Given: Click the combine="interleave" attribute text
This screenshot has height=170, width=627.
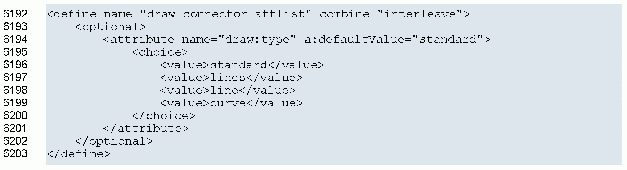Looking at the screenshot, I should 391,14.
